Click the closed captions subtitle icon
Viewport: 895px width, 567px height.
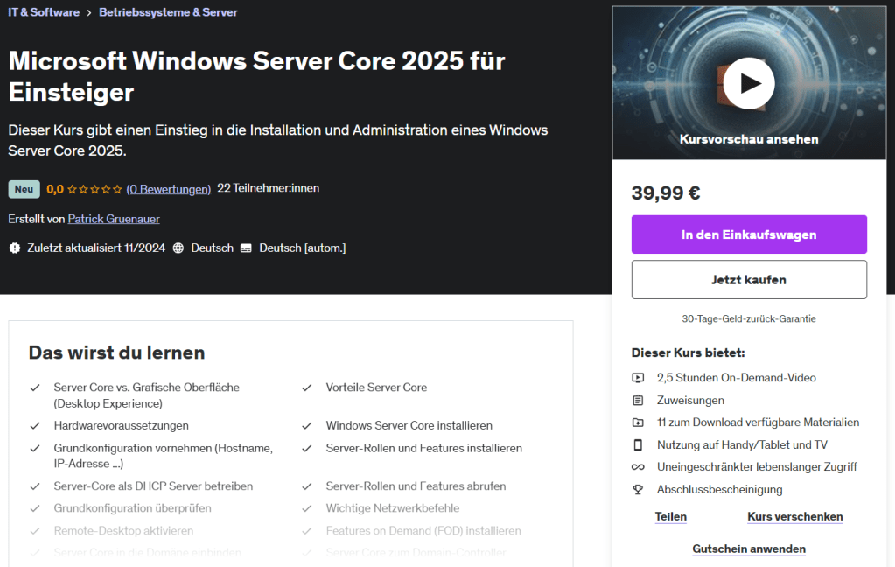click(x=246, y=248)
